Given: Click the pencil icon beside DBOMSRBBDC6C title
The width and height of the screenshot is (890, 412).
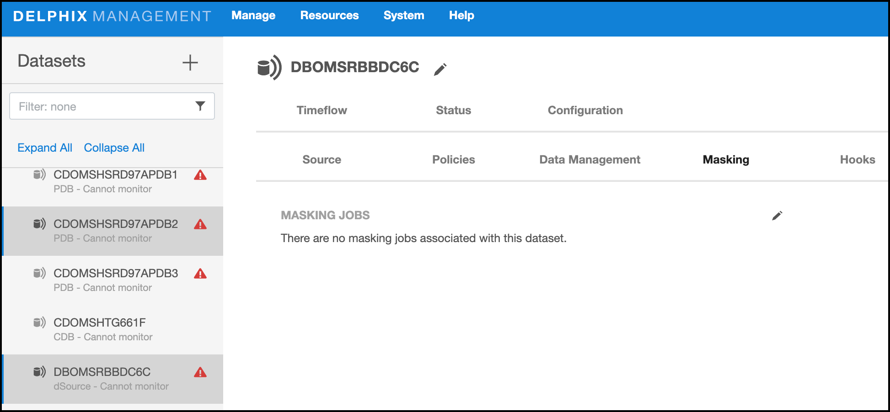Looking at the screenshot, I should pyautogui.click(x=440, y=69).
